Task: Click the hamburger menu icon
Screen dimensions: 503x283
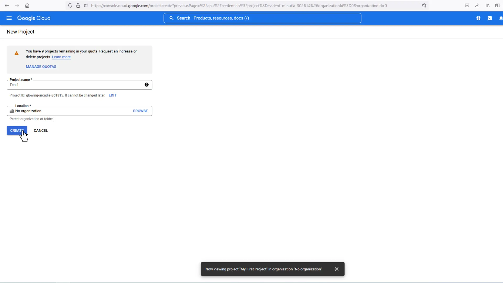Action: (x=9, y=18)
